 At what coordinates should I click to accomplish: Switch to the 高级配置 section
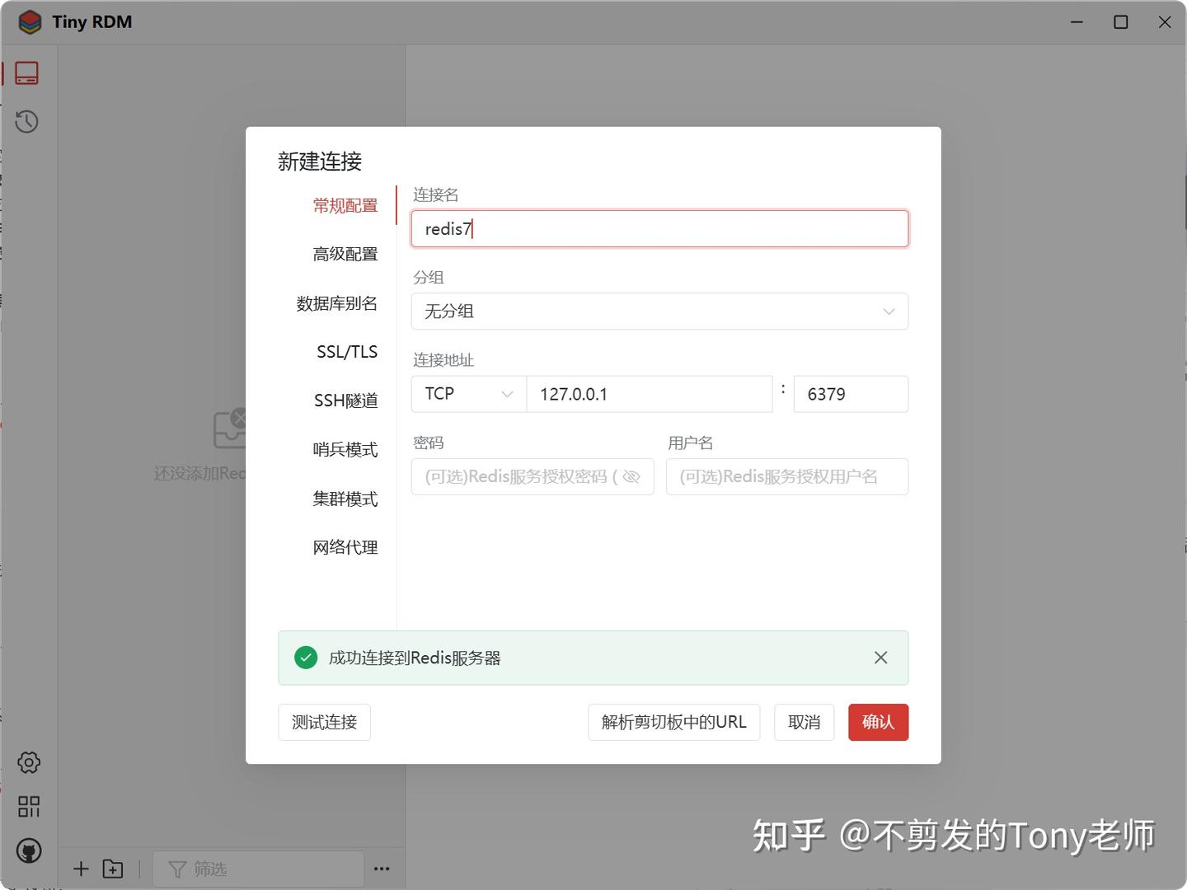[345, 254]
